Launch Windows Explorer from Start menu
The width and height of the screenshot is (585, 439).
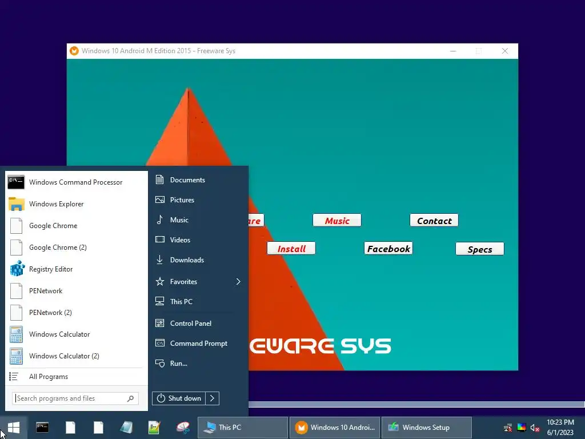click(76, 204)
